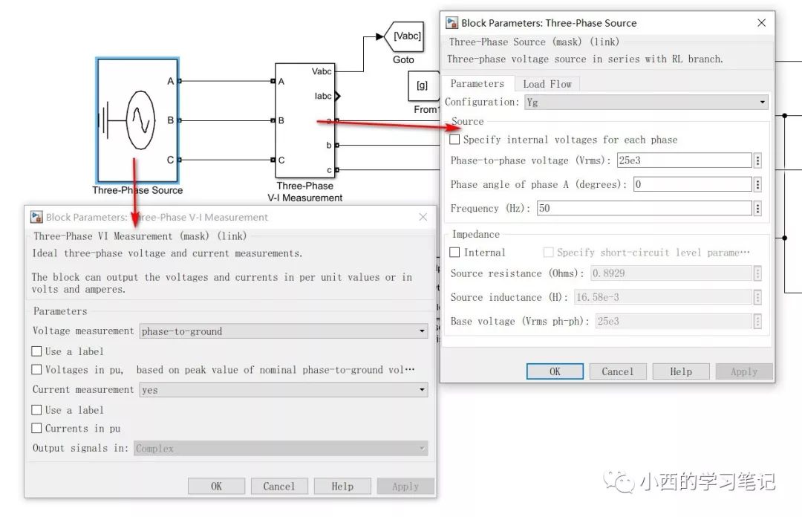This screenshot has width=802, height=517.
Task: Select the Three-Phase Source block icon
Action: pos(137,120)
